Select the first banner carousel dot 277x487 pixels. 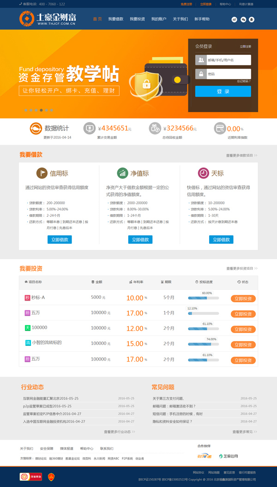[26, 110]
